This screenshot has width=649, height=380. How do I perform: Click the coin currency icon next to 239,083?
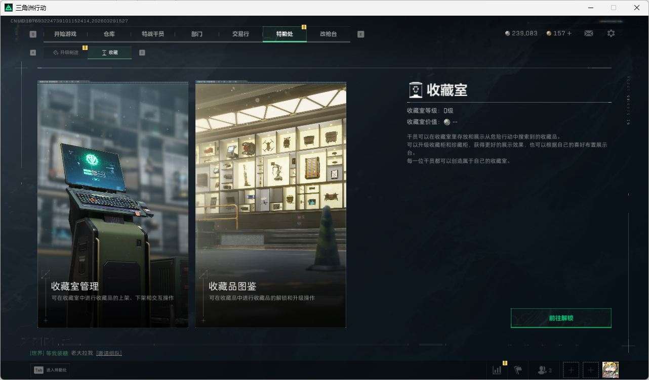coord(507,33)
